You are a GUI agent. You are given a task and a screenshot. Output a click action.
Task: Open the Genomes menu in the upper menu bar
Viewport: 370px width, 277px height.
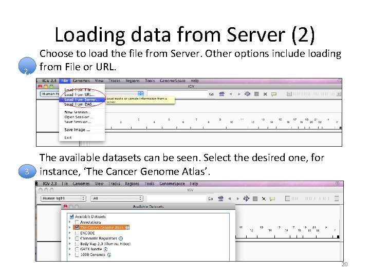coord(81,81)
